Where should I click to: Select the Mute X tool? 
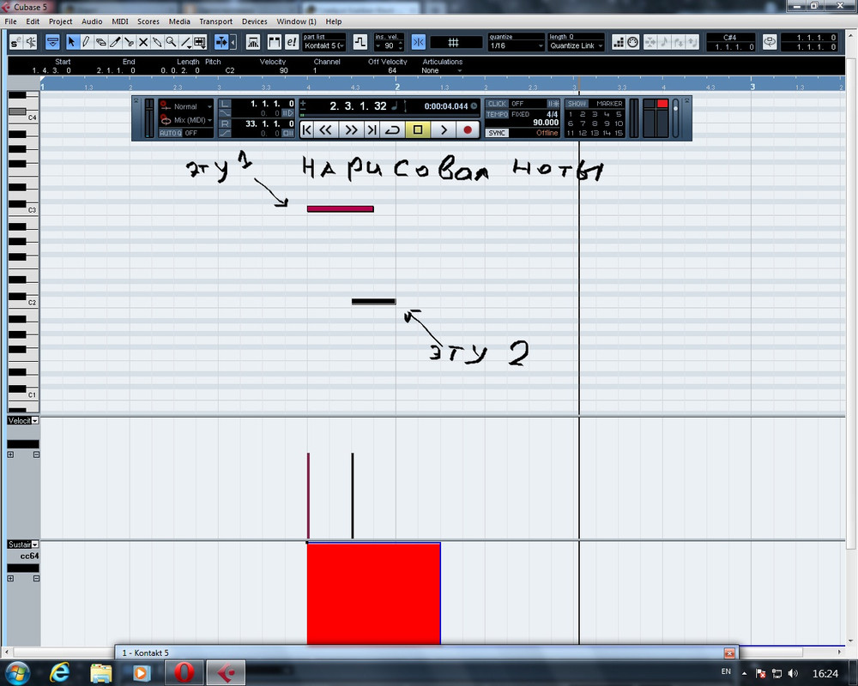click(142, 42)
